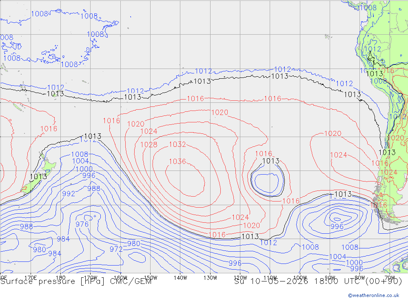Click the weatheronline.co.uk copyright link
Image resolution: width=408 pixels, height=299 pixels.
coord(374,295)
